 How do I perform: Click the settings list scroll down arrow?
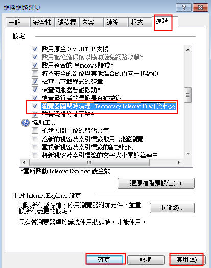pyautogui.click(x=188, y=153)
